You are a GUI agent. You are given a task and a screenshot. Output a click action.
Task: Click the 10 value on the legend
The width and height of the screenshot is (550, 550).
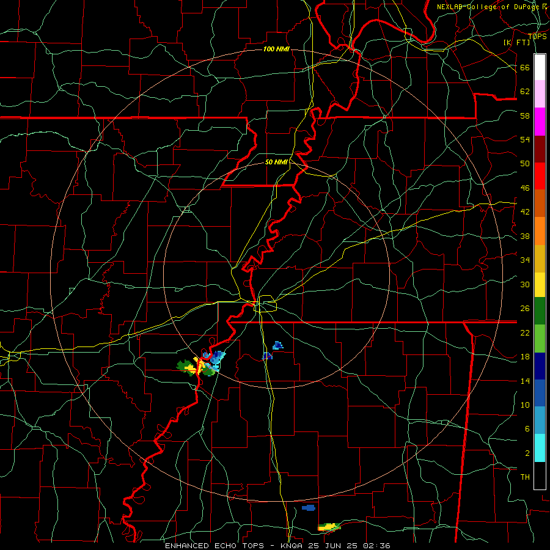coord(525,405)
